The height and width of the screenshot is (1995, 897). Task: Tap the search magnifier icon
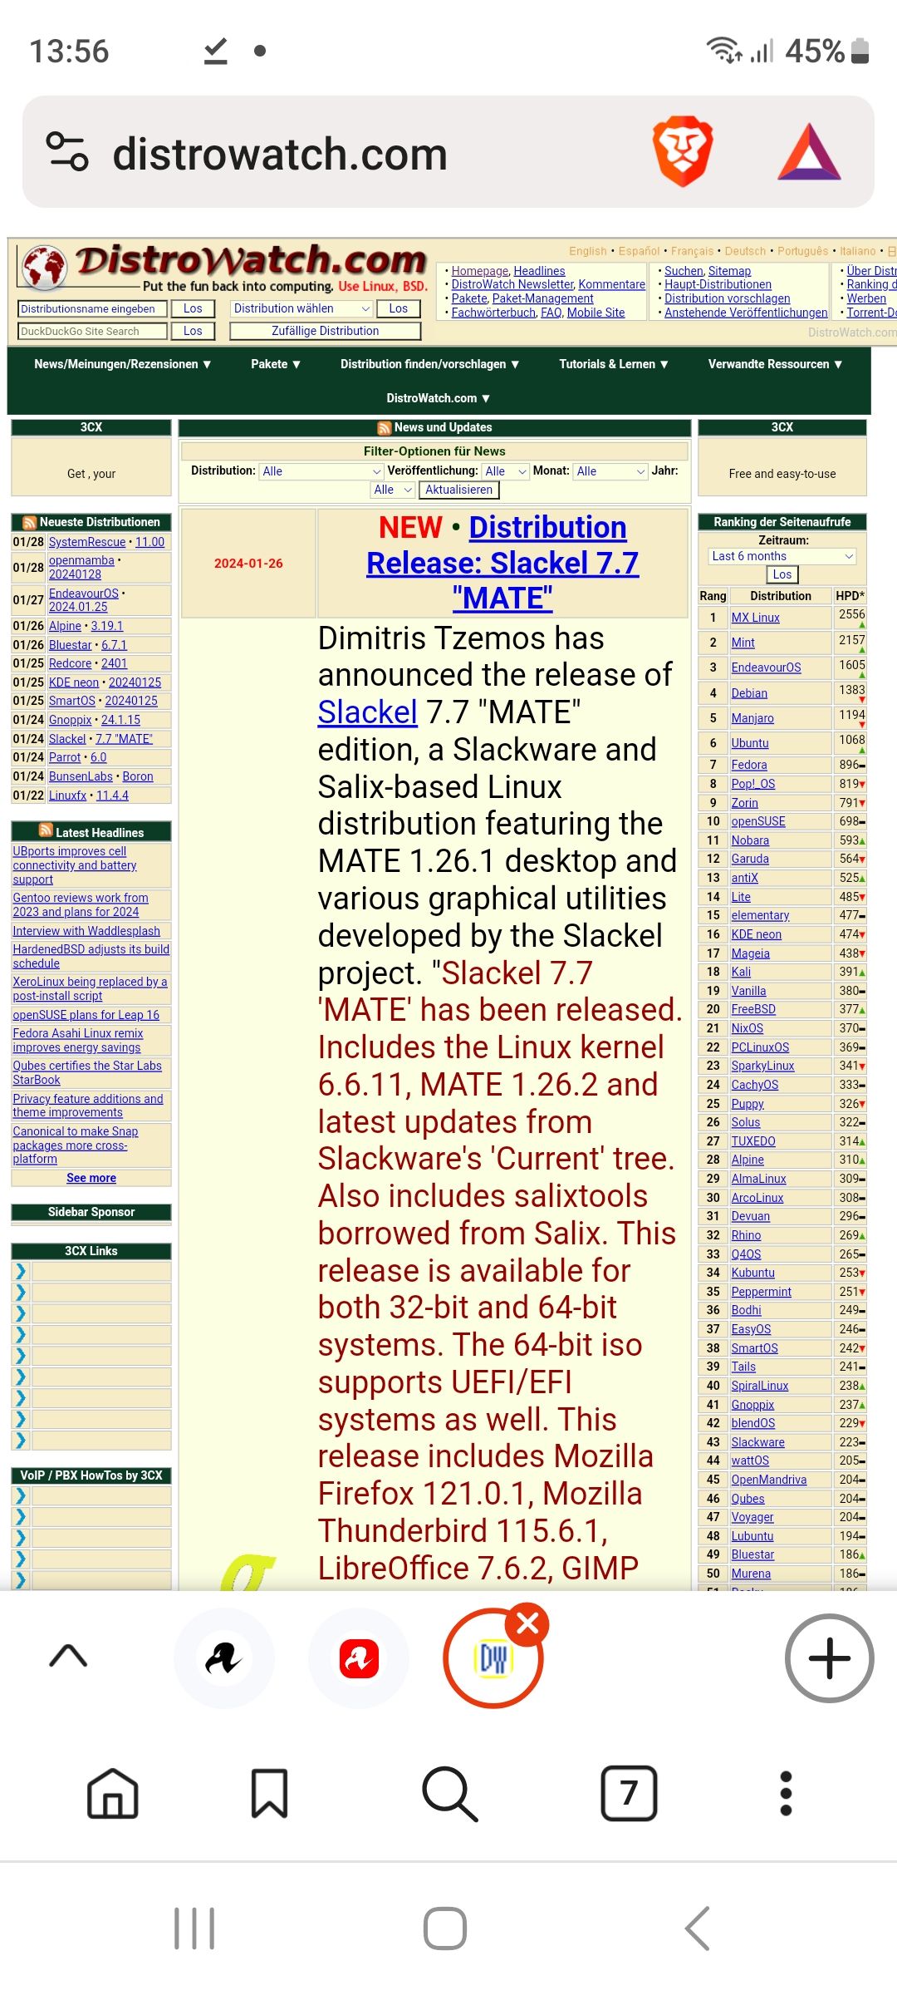pyautogui.click(x=449, y=1794)
